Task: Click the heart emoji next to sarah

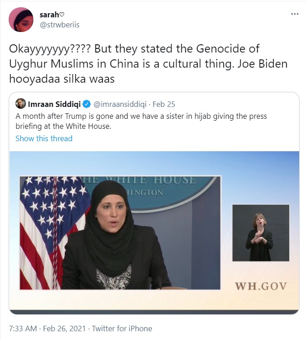Action: click(x=62, y=15)
